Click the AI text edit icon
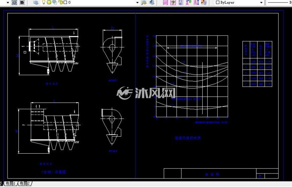The width and height of the screenshot is (292, 187). 196,2
